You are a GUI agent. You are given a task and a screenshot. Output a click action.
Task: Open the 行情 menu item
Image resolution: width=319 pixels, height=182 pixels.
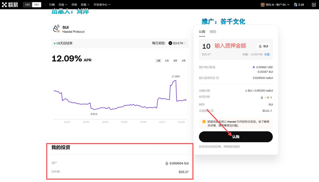[52, 5]
